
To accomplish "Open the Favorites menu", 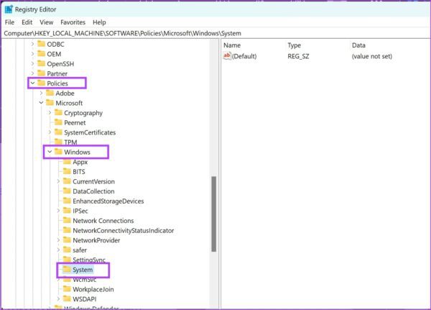I will pyautogui.click(x=73, y=22).
